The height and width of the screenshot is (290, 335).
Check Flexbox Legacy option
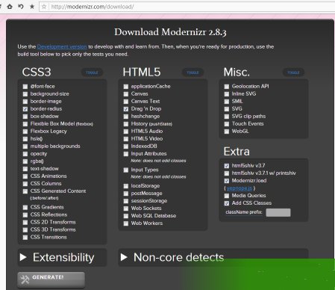click(x=25, y=132)
